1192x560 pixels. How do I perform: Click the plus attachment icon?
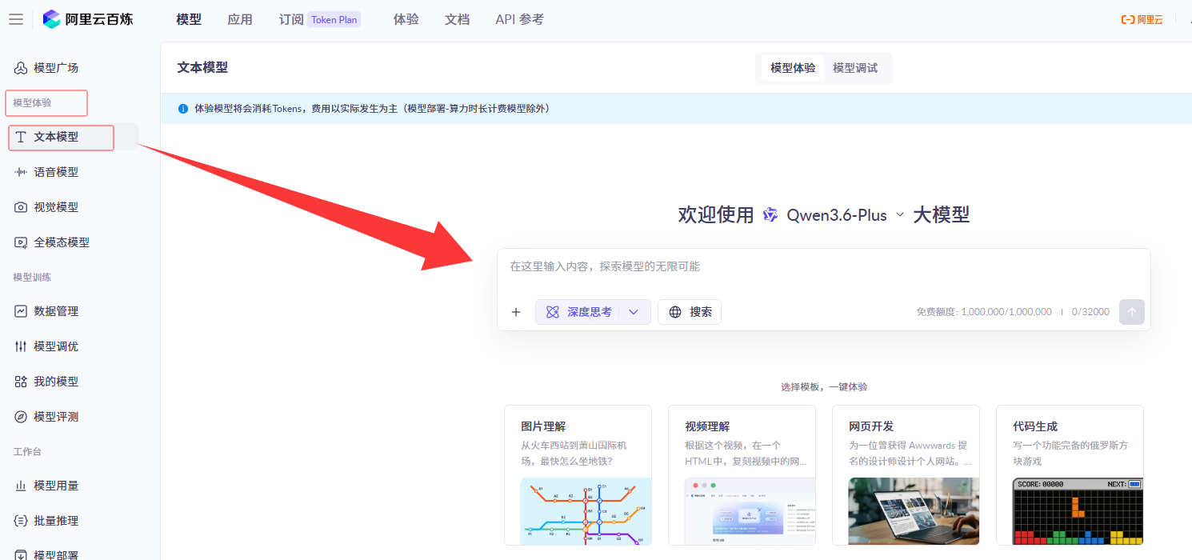tap(516, 312)
